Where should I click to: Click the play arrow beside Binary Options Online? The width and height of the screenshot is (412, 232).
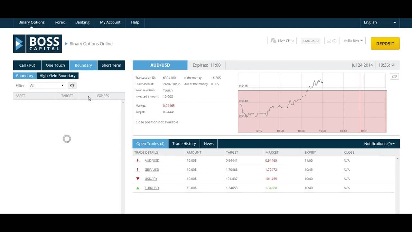pos(66,43)
